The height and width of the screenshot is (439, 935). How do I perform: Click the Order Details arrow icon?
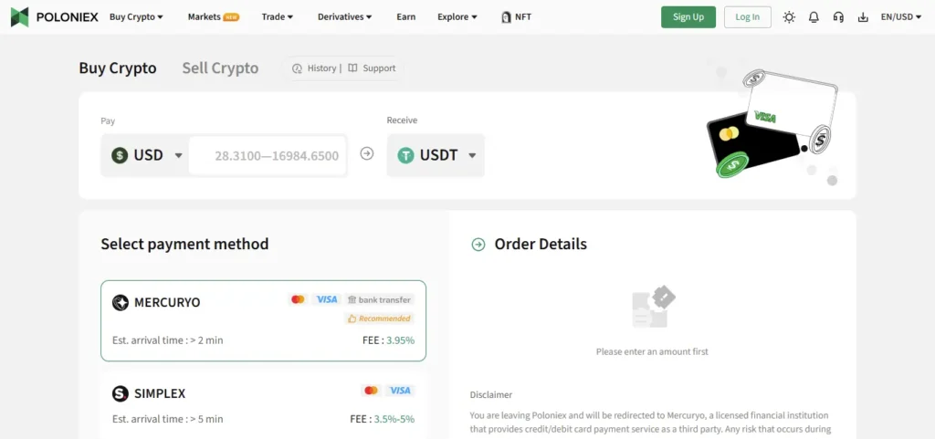(478, 245)
